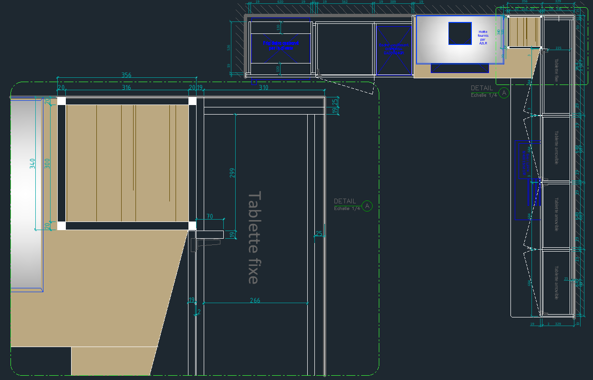Click the topmost "Tablette amovible" label
593x380 pixels.
coord(556,148)
